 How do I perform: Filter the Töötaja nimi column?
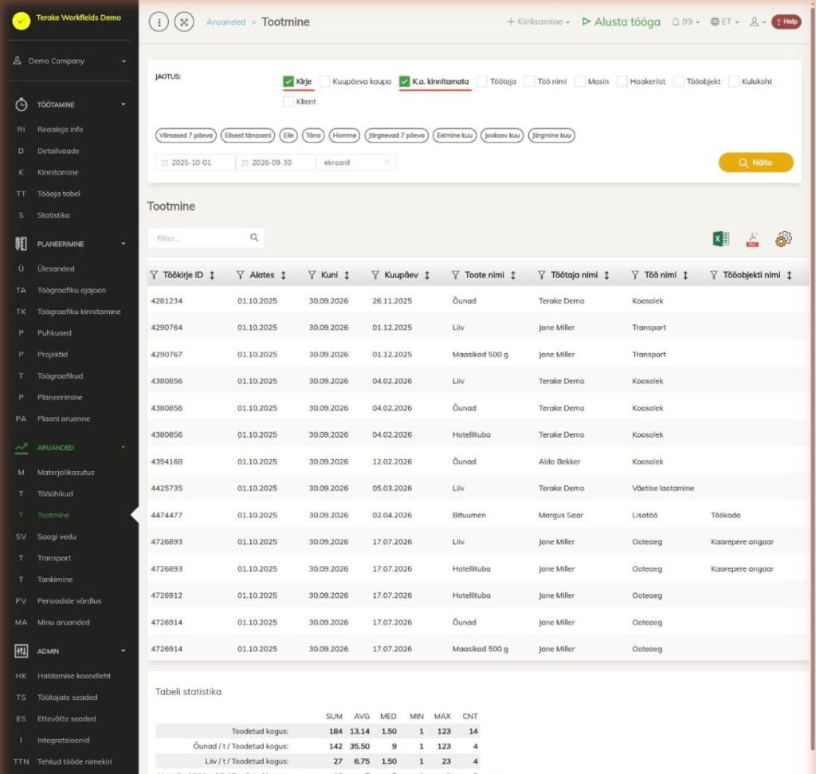point(541,275)
